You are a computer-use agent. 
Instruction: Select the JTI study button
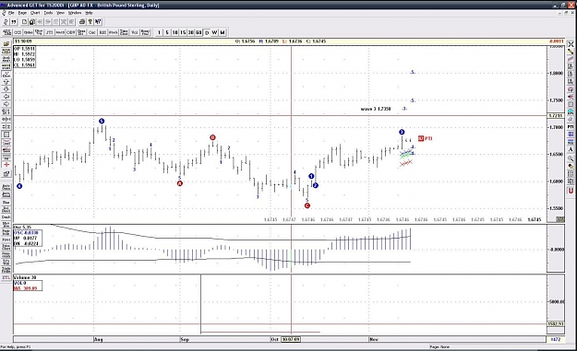pos(49,32)
